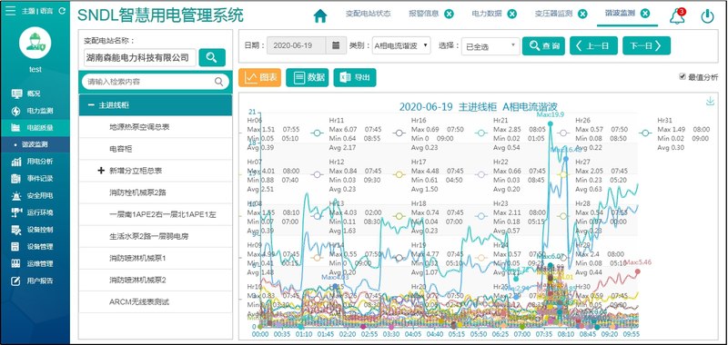Open the test user avatar
The image size is (728, 345).
(x=35, y=43)
